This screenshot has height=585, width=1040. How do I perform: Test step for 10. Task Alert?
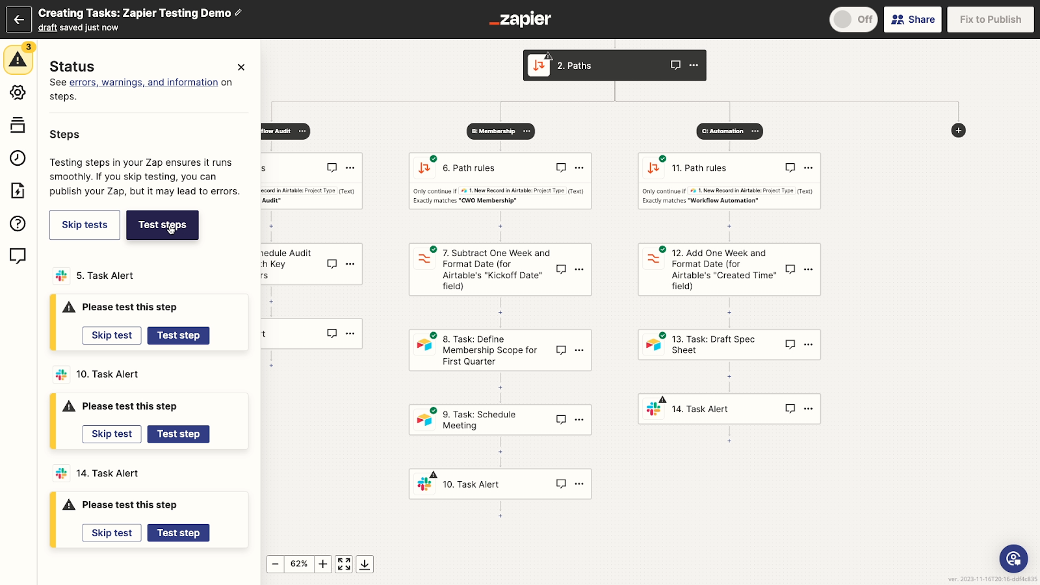click(179, 434)
